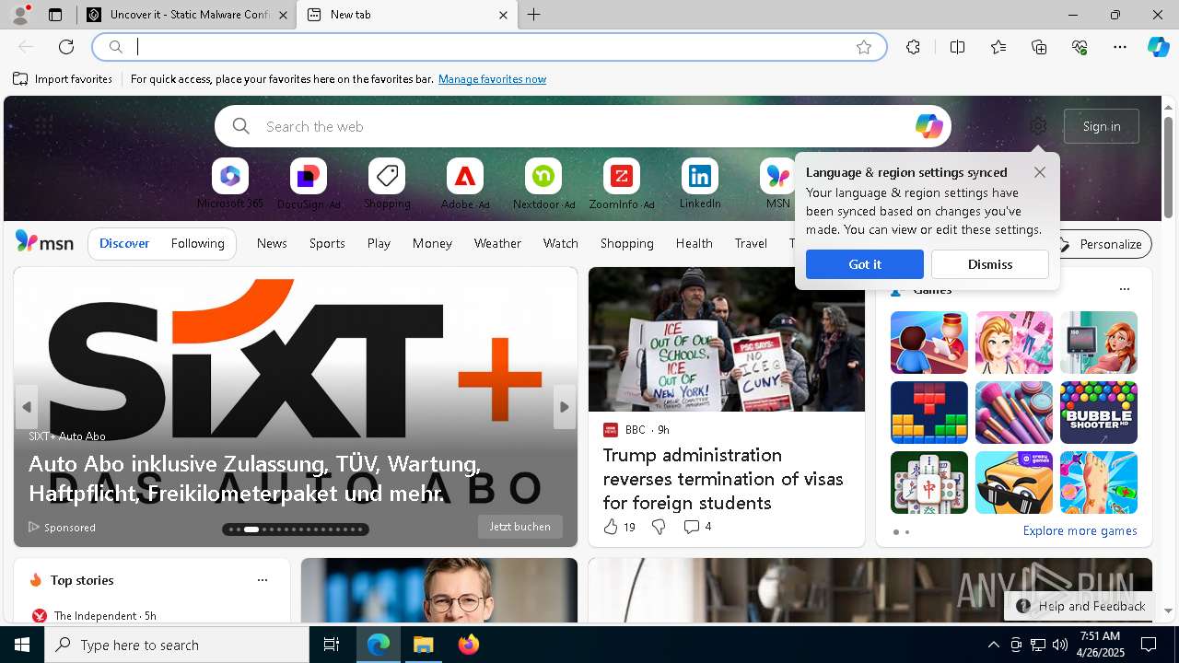Open the Windows Start menu

click(x=22, y=645)
